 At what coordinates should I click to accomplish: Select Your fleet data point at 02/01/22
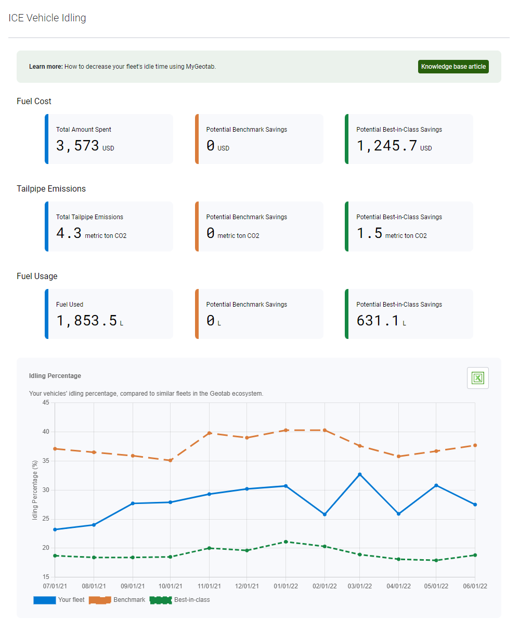tap(325, 514)
